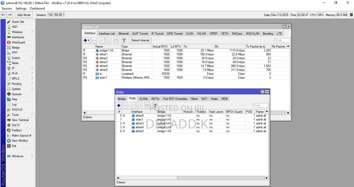The height and width of the screenshot is (187, 354).
Task: Click the Bridge window scroll left arrow
Action: point(118,178)
